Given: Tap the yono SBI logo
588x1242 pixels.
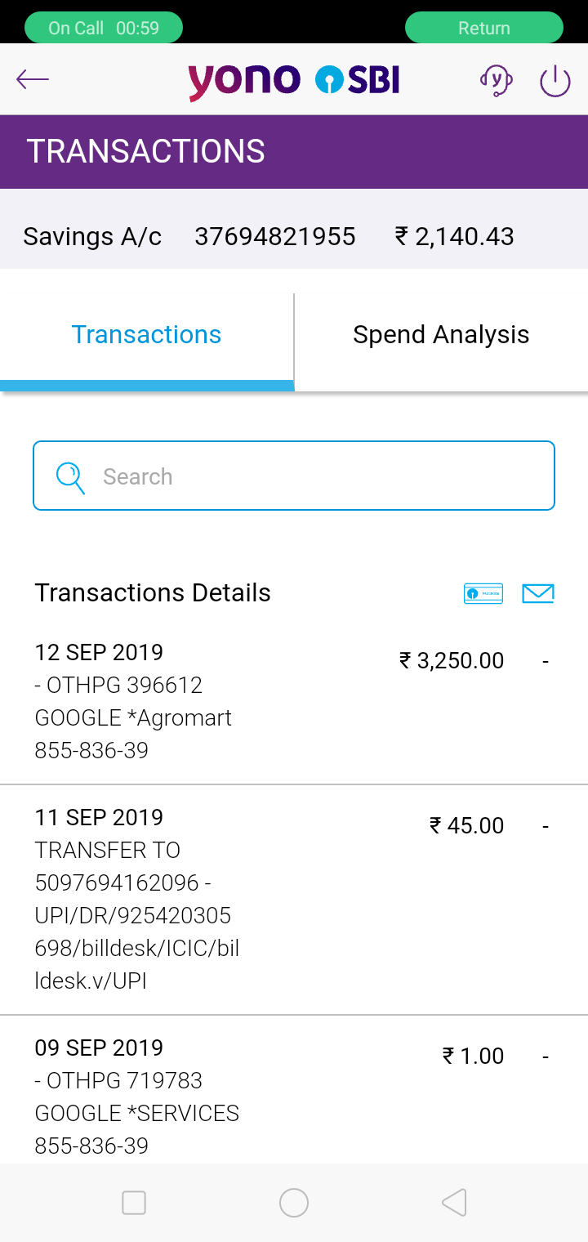Looking at the screenshot, I should [x=294, y=80].
